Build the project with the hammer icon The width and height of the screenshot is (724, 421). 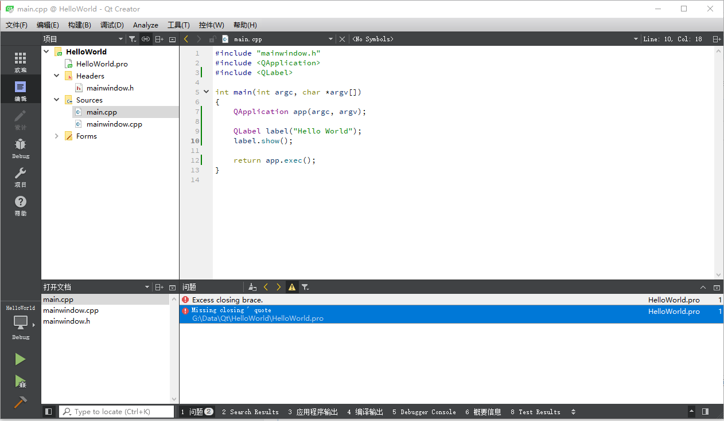pos(21,403)
